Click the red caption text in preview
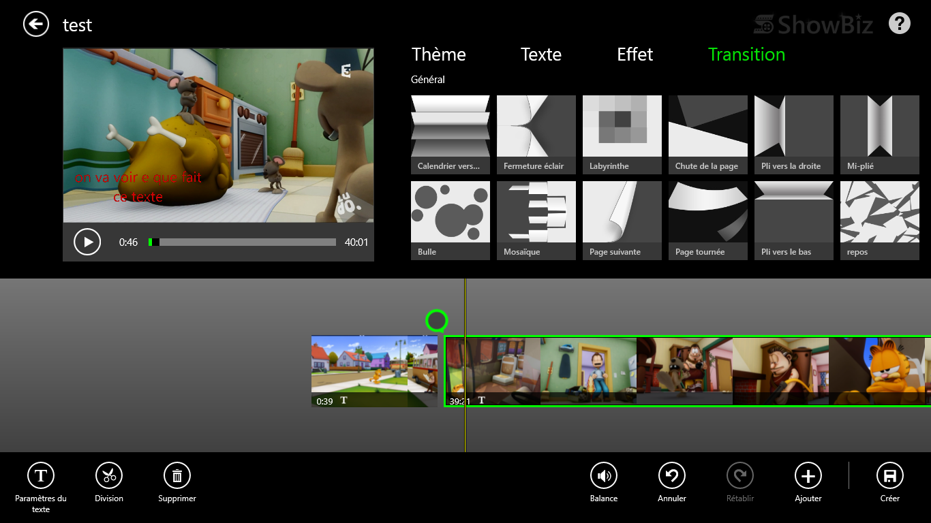The width and height of the screenshot is (931, 523). pos(138,187)
